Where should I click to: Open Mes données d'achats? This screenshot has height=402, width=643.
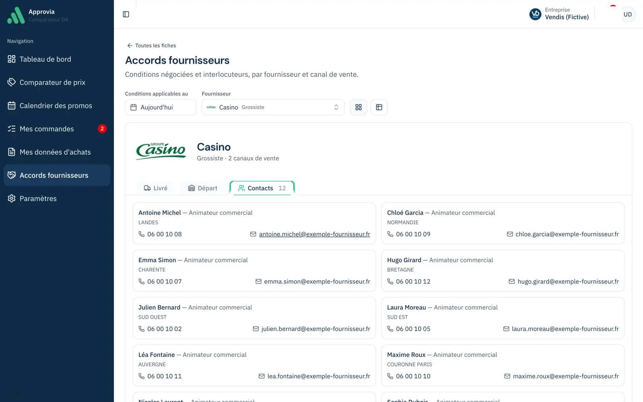[x=57, y=152]
